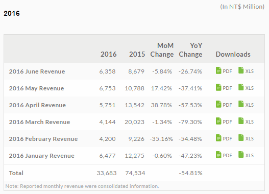Select the 2016 total 33,683 cell

(x=107, y=173)
